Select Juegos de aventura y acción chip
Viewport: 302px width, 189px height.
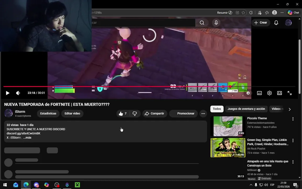click(x=246, y=109)
